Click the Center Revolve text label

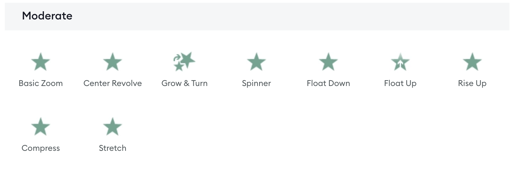point(113,83)
